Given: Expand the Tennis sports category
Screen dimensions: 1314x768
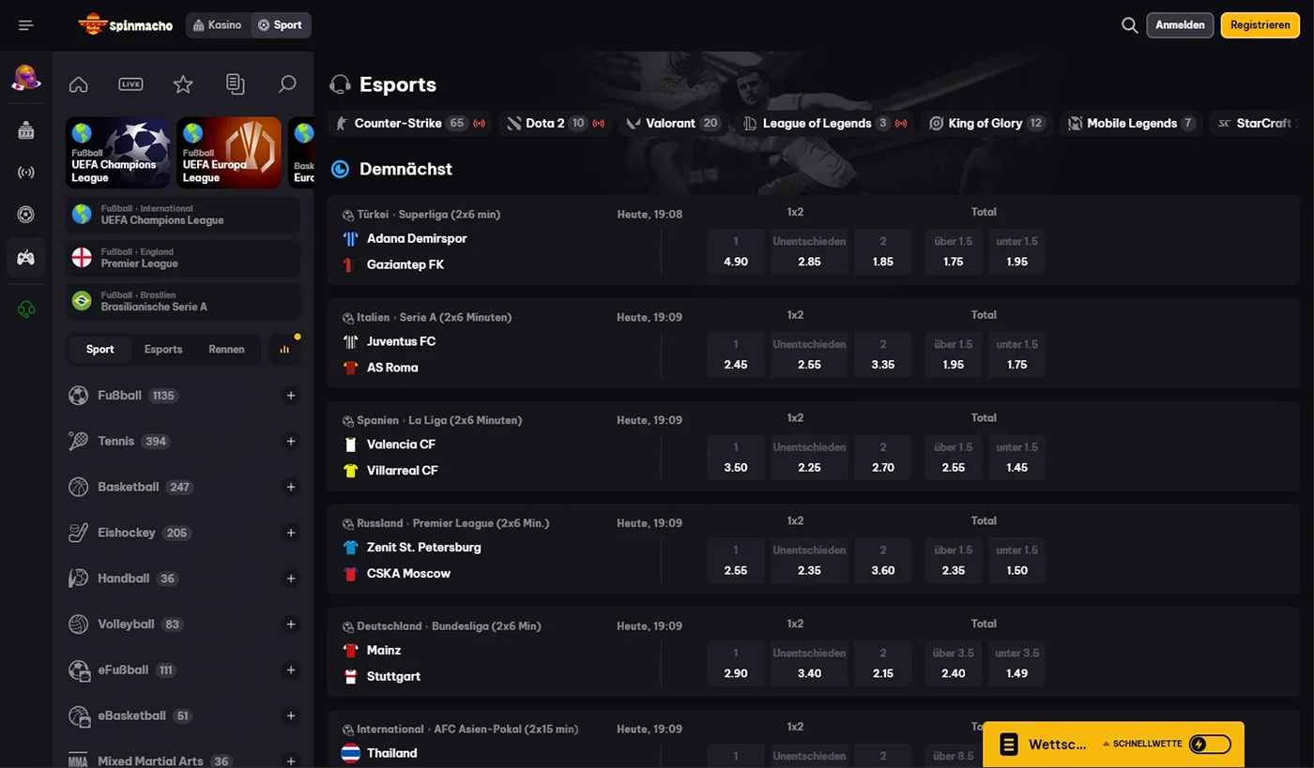Looking at the screenshot, I should (291, 441).
